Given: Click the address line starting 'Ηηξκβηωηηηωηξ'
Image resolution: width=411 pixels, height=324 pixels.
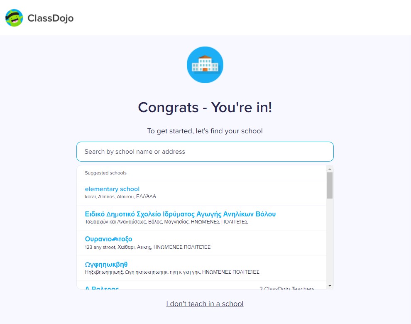Looking at the screenshot, I should (172, 272).
